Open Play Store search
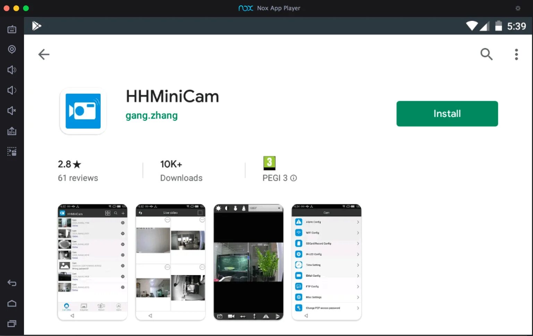This screenshot has width=533, height=336. tap(486, 54)
